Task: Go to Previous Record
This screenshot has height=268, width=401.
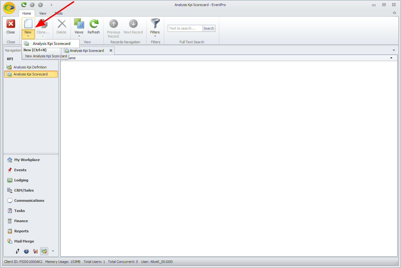Action: (x=114, y=28)
